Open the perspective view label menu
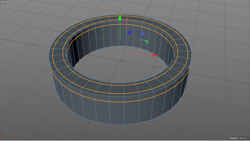Viewport: 250px width, 141px height. click(x=5, y=2)
